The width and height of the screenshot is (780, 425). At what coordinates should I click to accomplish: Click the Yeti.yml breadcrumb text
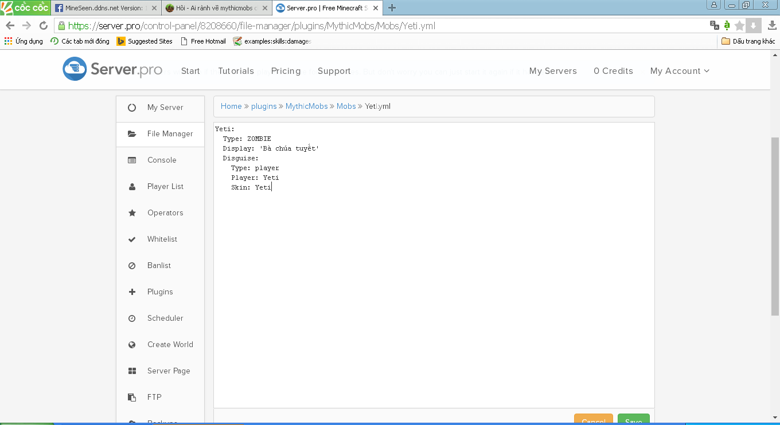378,107
